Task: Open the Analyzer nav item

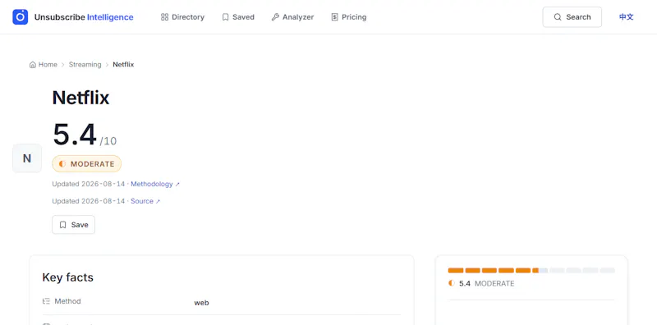Action: point(292,17)
